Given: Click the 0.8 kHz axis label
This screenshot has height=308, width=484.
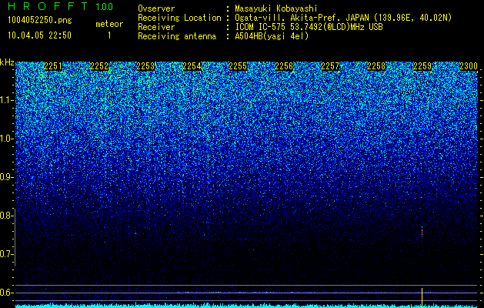Looking at the screenshot, I should pyautogui.click(x=5, y=216).
